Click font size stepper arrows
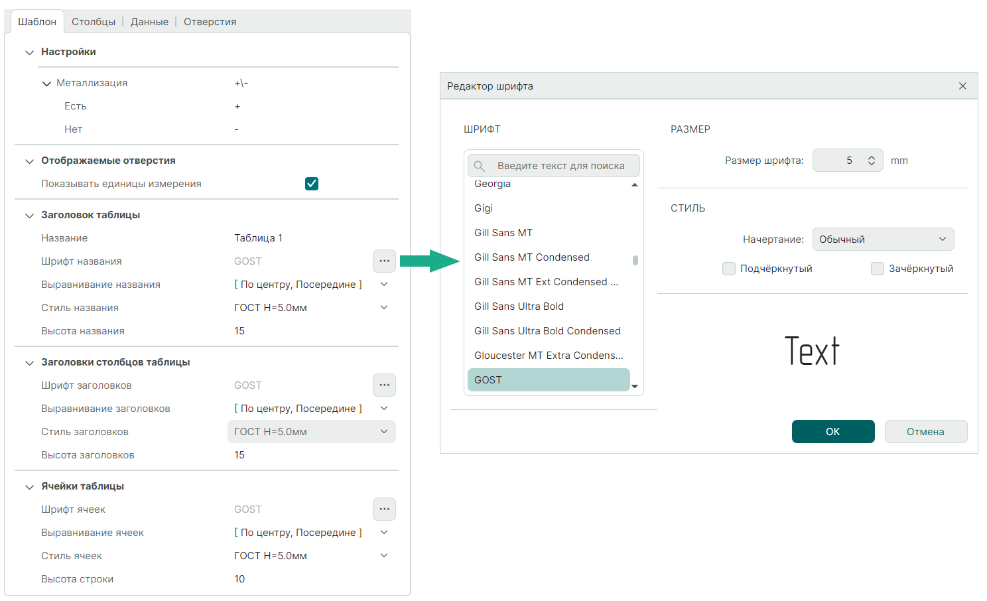987x601 pixels. pos(872,161)
